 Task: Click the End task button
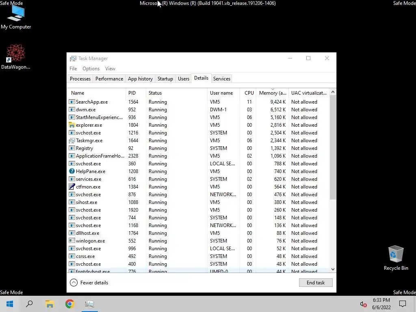click(315, 283)
